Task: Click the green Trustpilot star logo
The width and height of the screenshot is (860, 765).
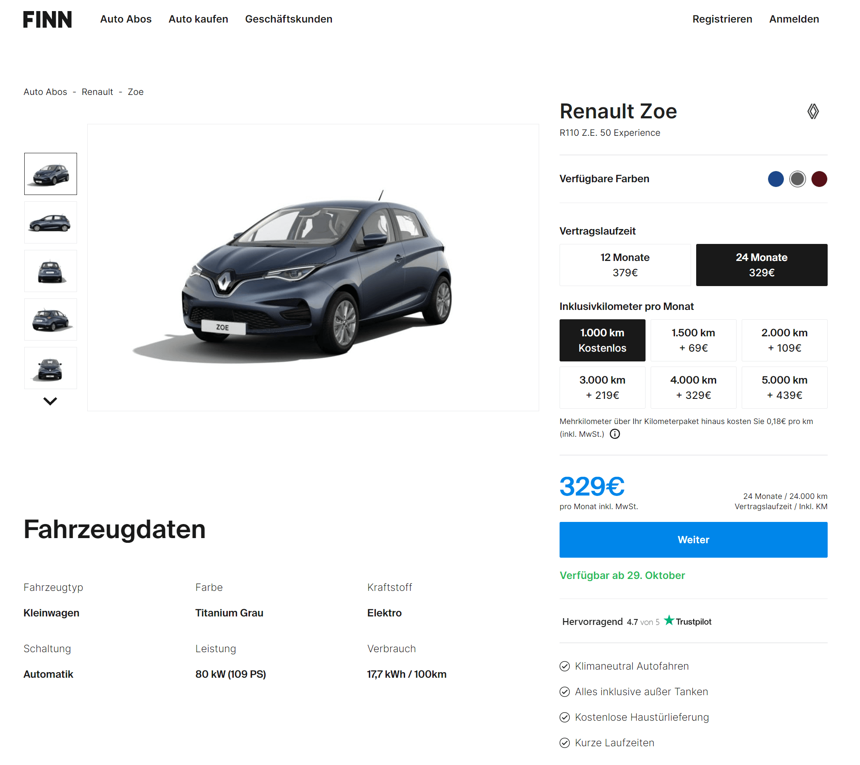Action: pyautogui.click(x=669, y=620)
